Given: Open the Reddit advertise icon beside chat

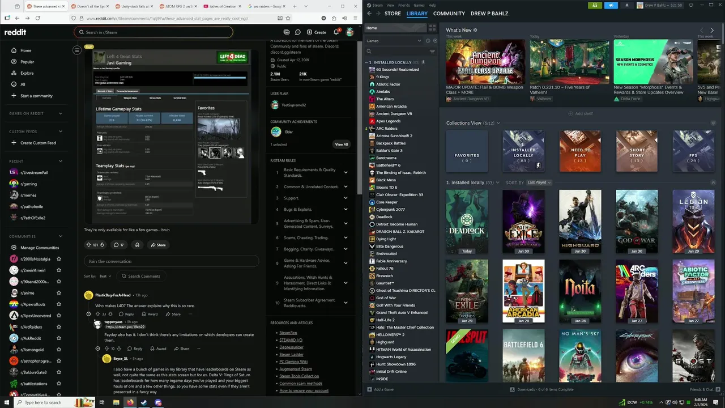Looking at the screenshot, I should [287, 32].
